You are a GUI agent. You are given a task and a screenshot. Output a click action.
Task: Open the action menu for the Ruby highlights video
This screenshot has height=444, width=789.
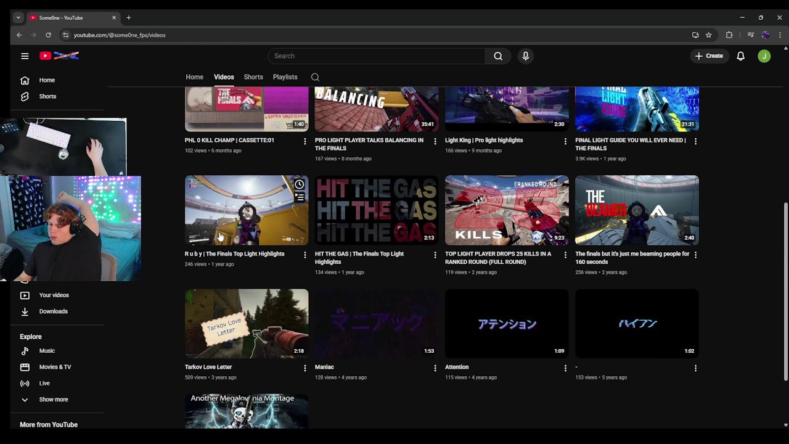(x=305, y=255)
